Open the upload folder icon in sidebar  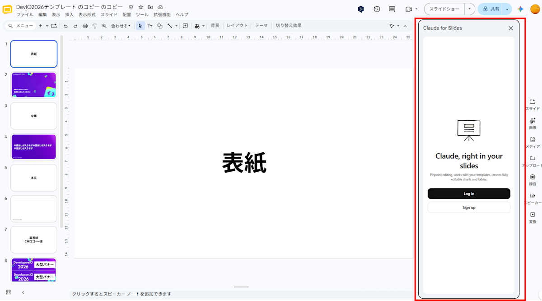(533, 158)
